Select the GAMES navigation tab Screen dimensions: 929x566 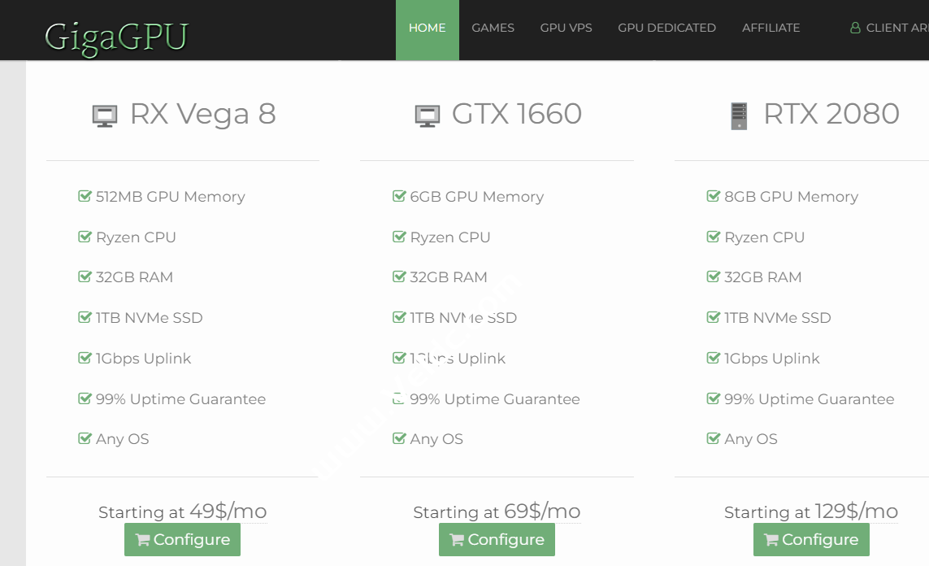click(493, 27)
